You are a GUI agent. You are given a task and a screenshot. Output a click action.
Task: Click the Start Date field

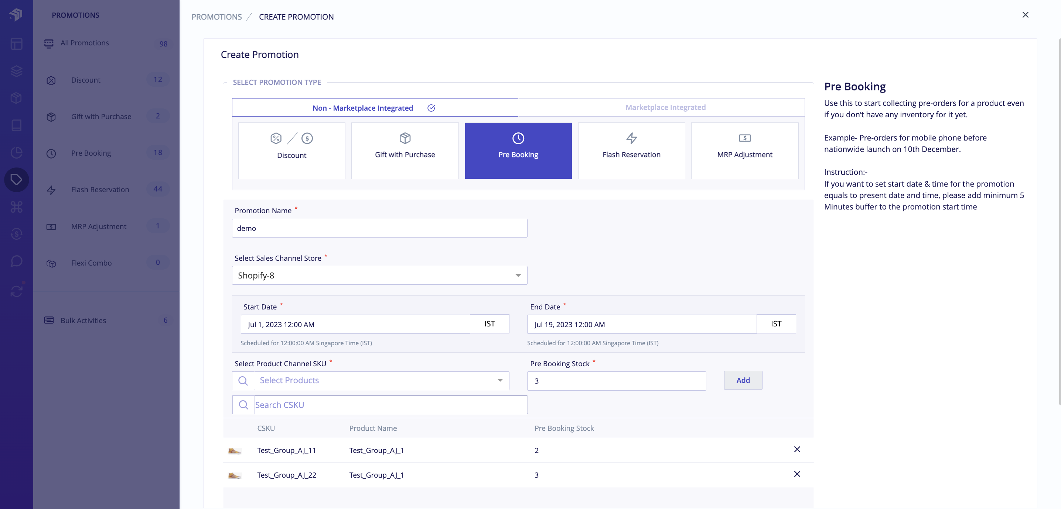coord(355,324)
